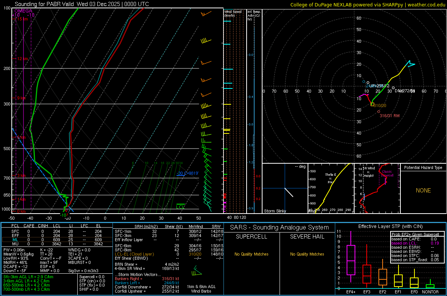This screenshot has width=447, height=296.
Task: Click the 'SR Wind v. Height' panel label
Action: [369, 172]
